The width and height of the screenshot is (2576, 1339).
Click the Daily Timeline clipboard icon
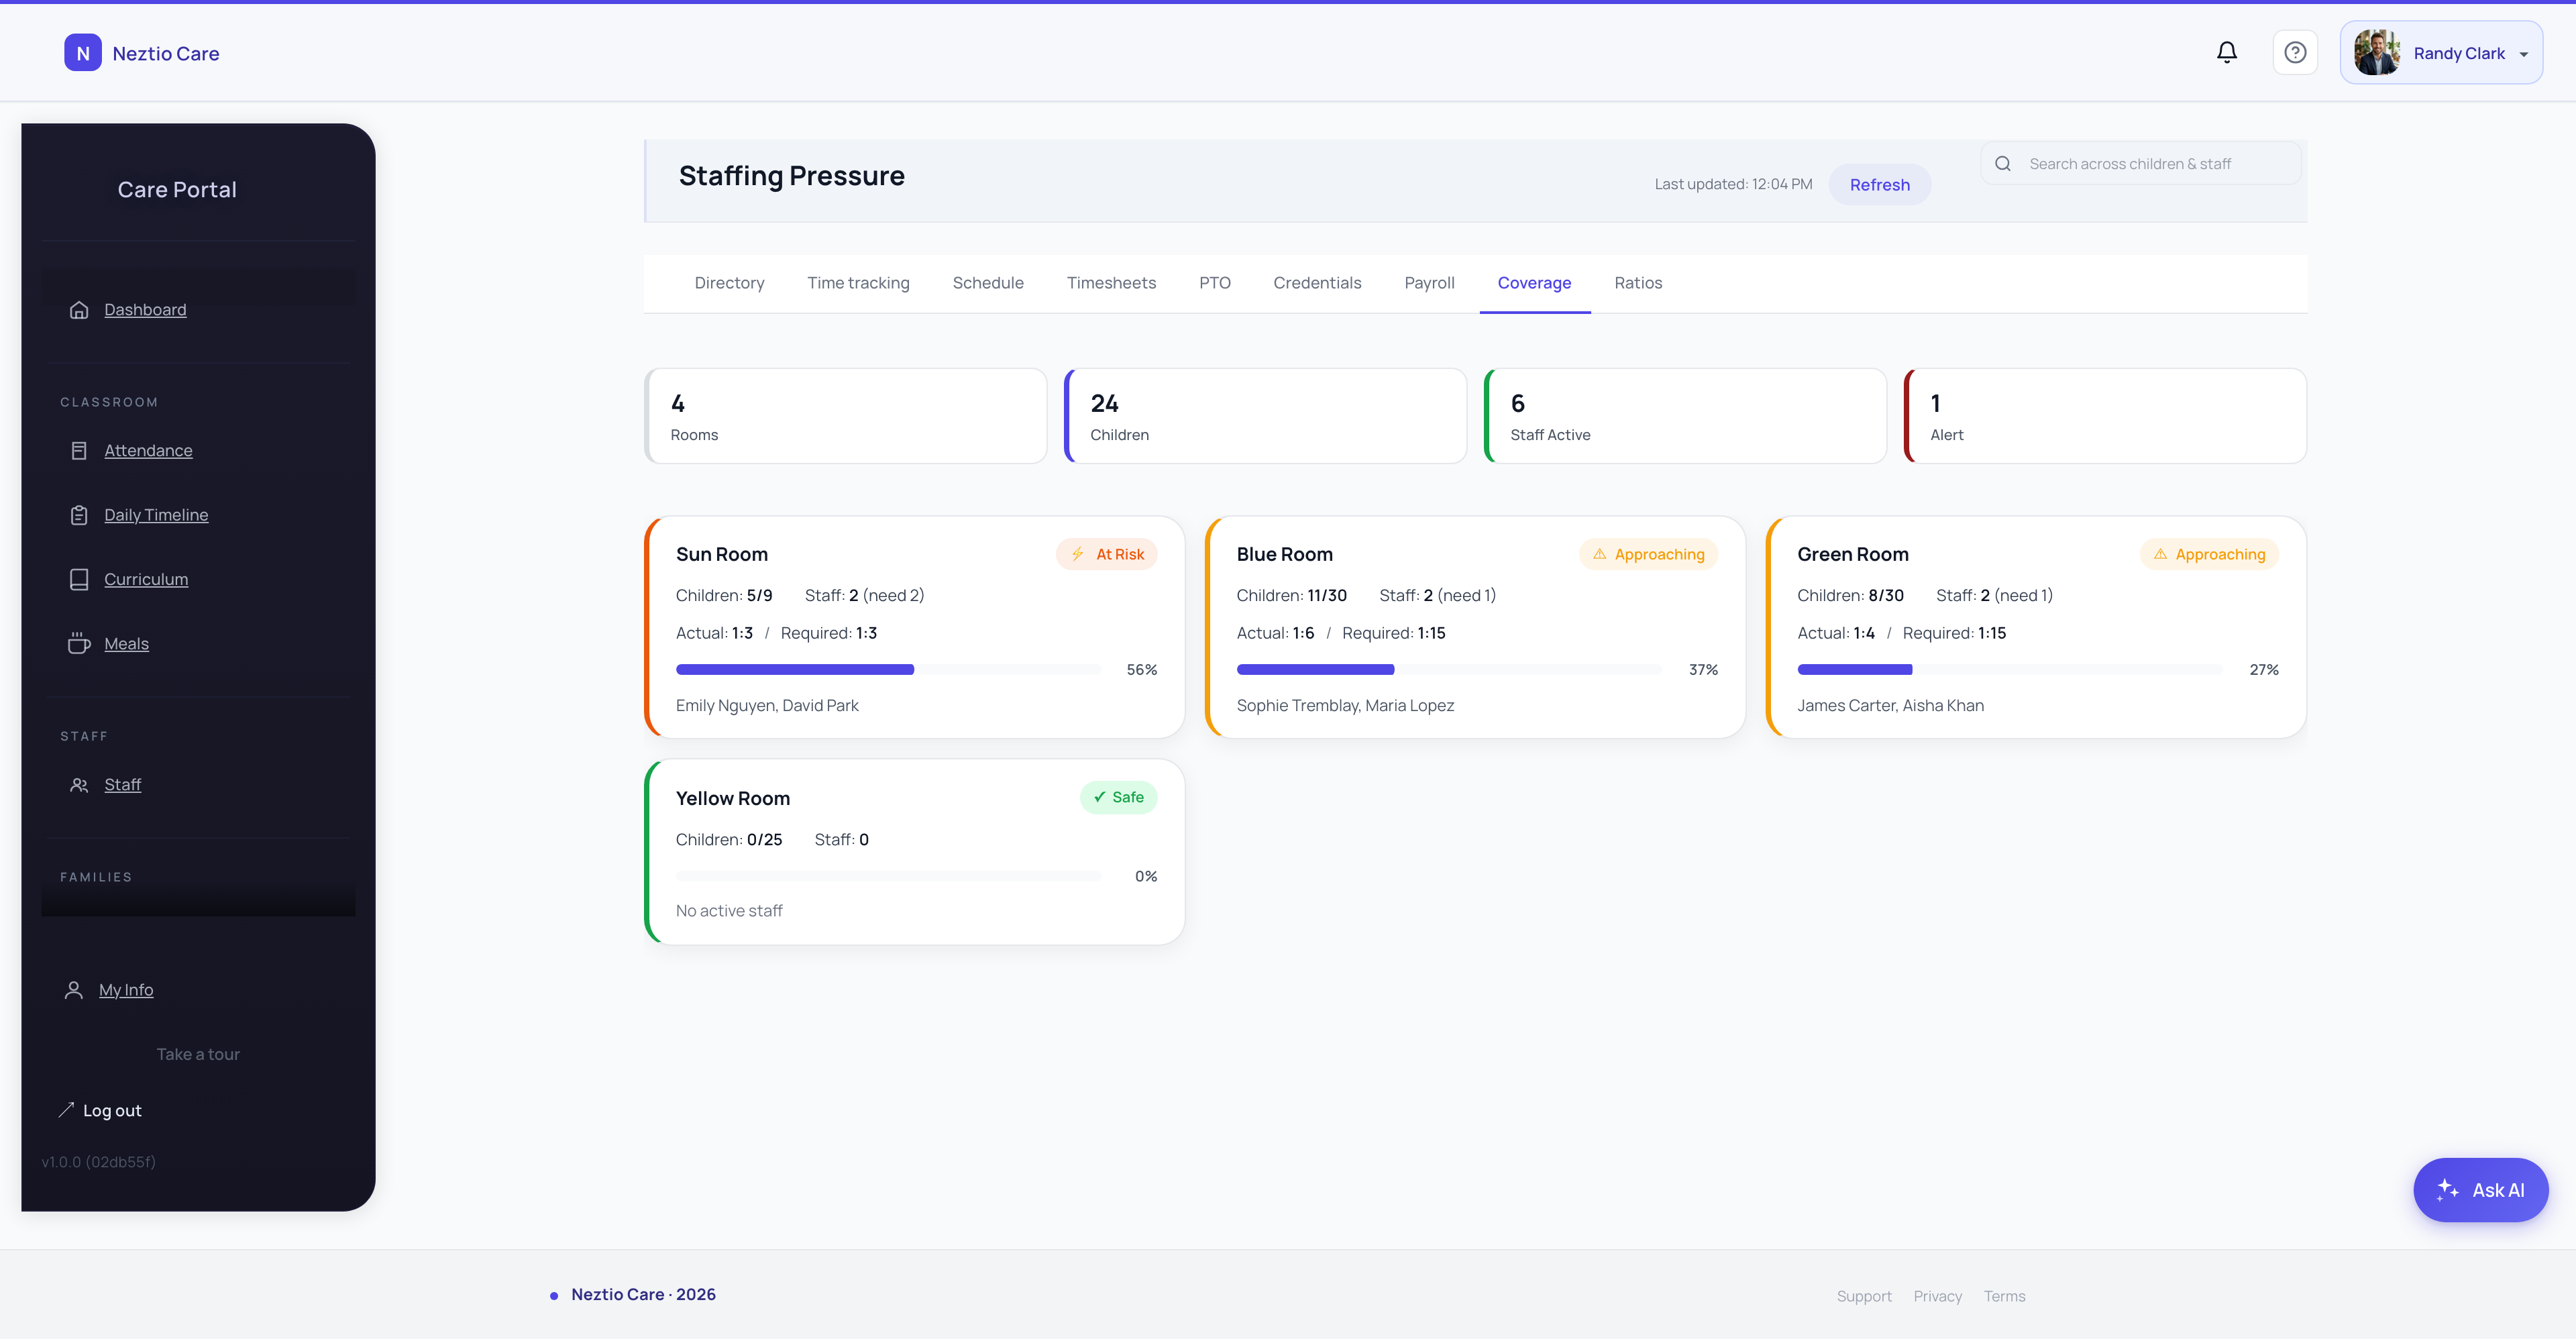[79, 515]
